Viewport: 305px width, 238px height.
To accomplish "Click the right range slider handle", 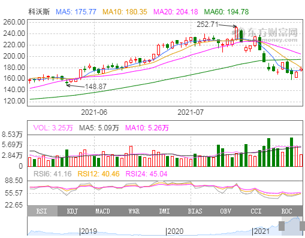I will 302,226.
